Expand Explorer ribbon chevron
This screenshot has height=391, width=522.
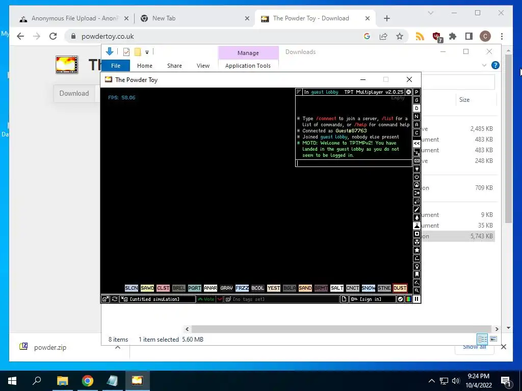[484, 65]
